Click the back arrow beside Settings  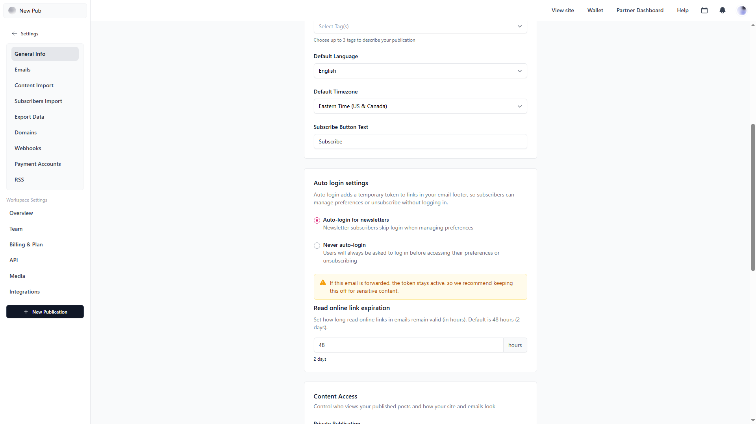click(15, 34)
